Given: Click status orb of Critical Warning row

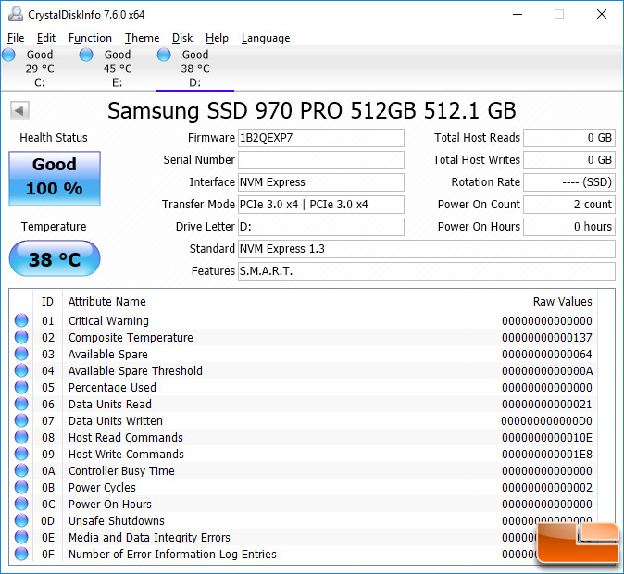Looking at the screenshot, I should point(21,320).
